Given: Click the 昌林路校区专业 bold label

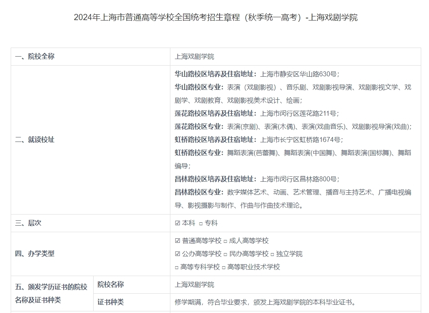Looking at the screenshot, I should (x=199, y=192).
